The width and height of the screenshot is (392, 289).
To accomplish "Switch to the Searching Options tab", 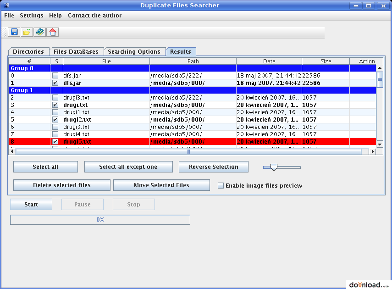I will point(134,51).
